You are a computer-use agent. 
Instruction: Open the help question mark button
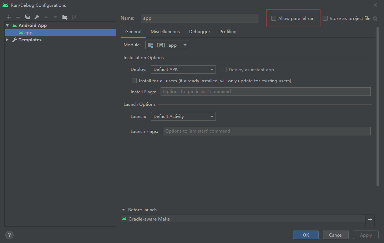[x=9, y=235]
